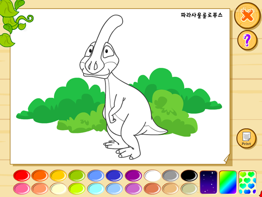
Task: Pick the pink paint color
Action: pos(22,188)
